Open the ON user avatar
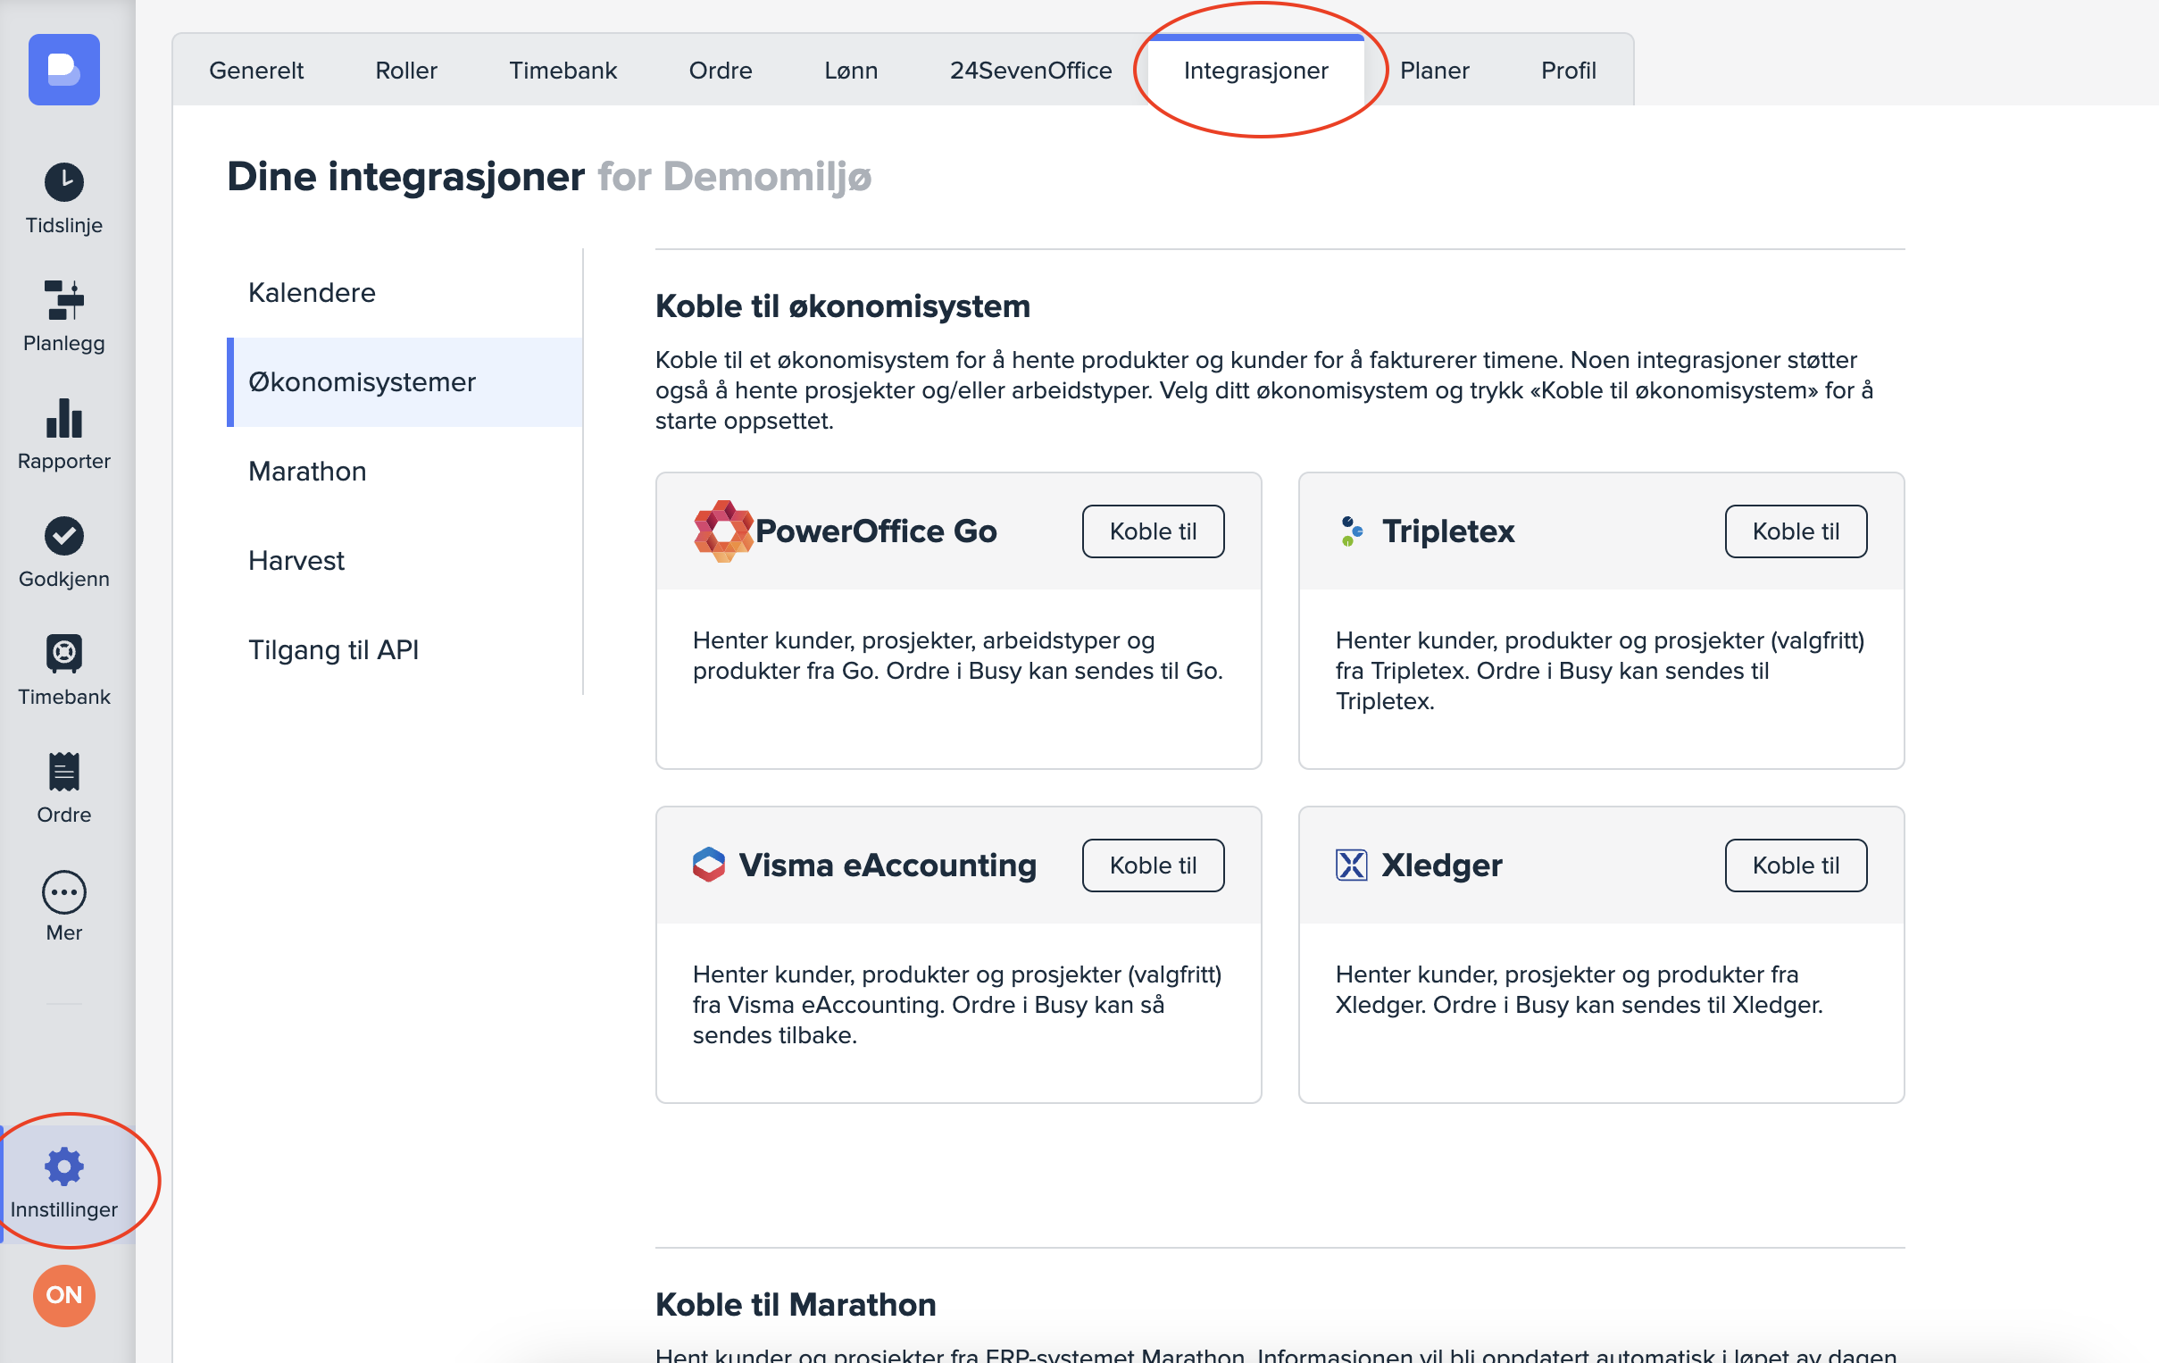Viewport: 2159px width, 1363px height. coord(63,1295)
